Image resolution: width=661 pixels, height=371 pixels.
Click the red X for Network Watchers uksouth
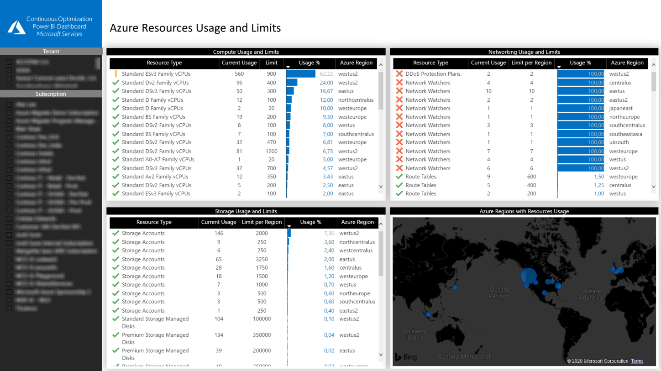point(399,142)
